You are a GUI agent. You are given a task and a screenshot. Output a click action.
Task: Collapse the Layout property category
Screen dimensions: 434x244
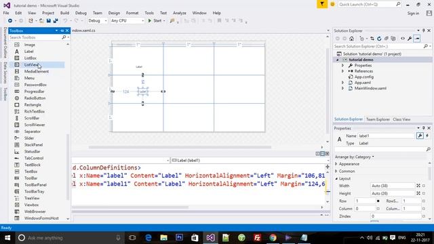point(336,179)
